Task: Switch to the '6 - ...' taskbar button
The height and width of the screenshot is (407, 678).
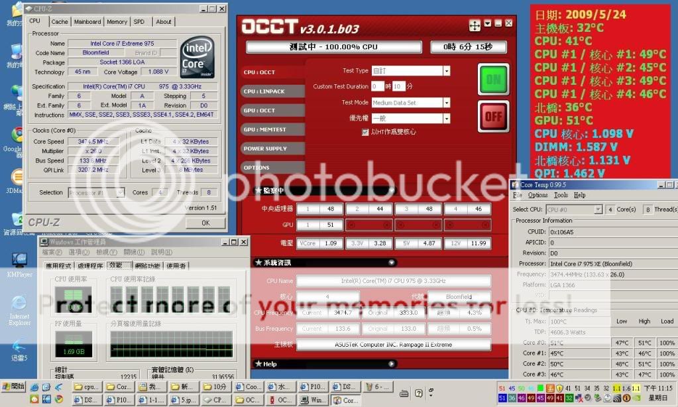Action: [x=379, y=386]
